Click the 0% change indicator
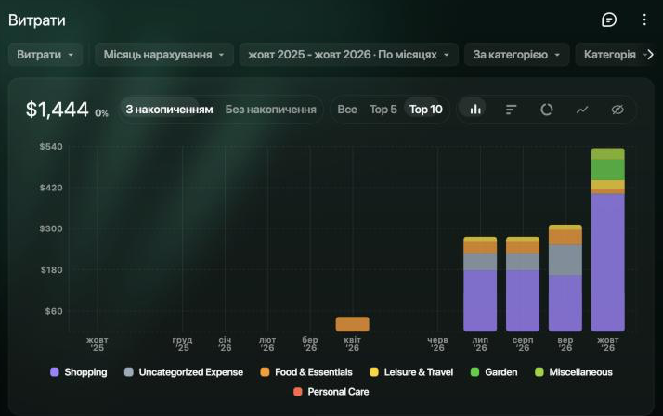The height and width of the screenshot is (416, 663). (101, 113)
